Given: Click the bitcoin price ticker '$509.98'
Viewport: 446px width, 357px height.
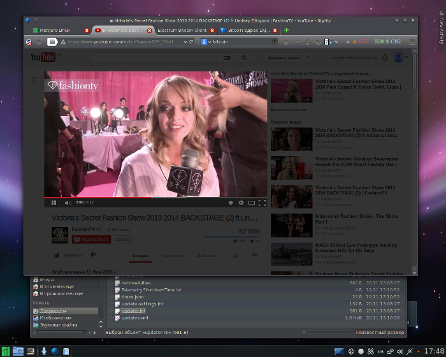Looking at the screenshot, I should 382,41.
